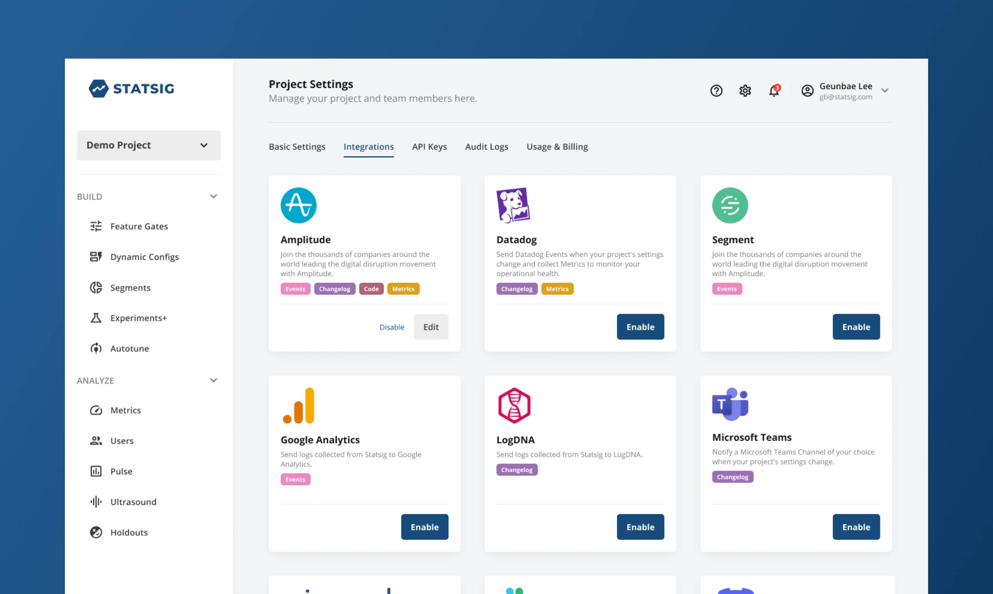Click the Segments pie icon
The height and width of the screenshot is (594, 993).
96,287
